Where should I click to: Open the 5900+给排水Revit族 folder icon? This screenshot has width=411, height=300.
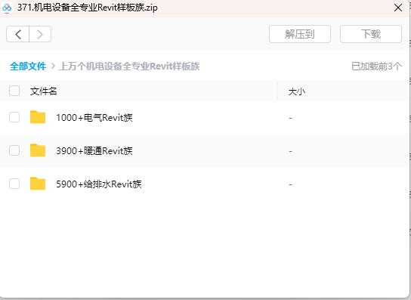[x=38, y=184]
